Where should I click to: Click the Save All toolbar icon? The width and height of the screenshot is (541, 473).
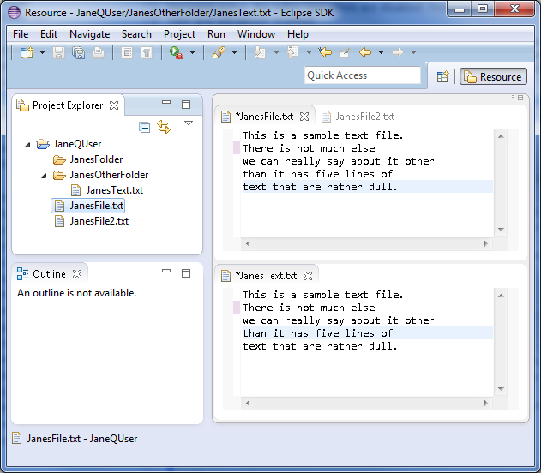pos(79,52)
